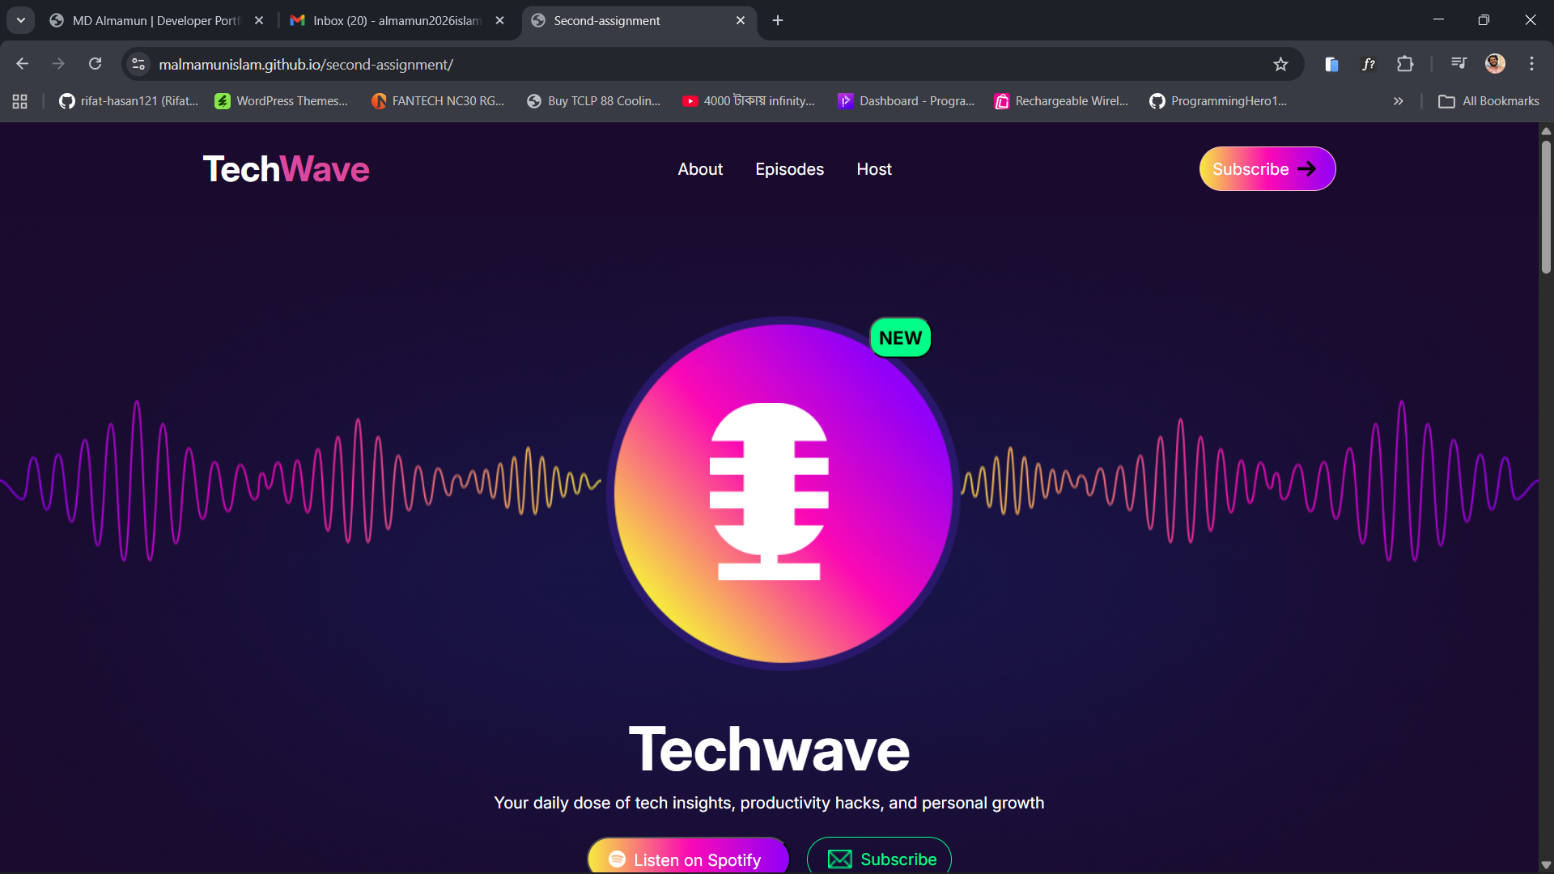The image size is (1554, 874).
Task: Click the page vertical scrollbar thumb
Action: [x=1546, y=206]
